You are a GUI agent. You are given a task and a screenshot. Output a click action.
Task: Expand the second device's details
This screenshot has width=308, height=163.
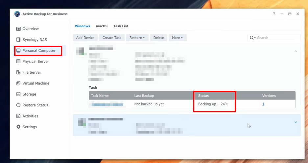(x=296, y=122)
